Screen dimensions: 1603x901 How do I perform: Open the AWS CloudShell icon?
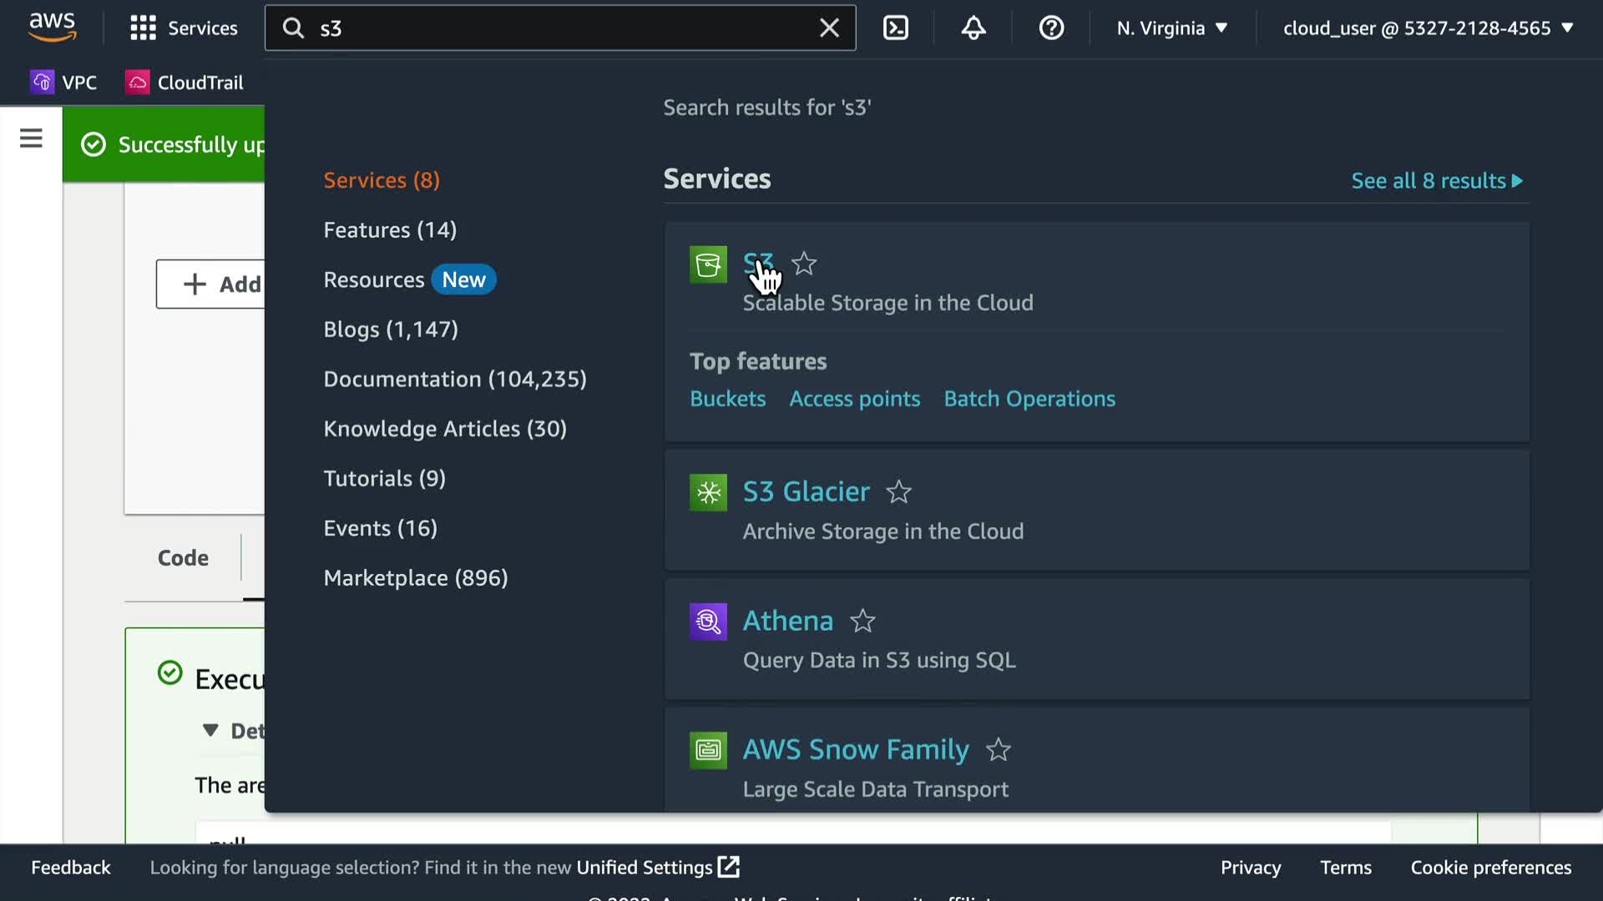896,28
